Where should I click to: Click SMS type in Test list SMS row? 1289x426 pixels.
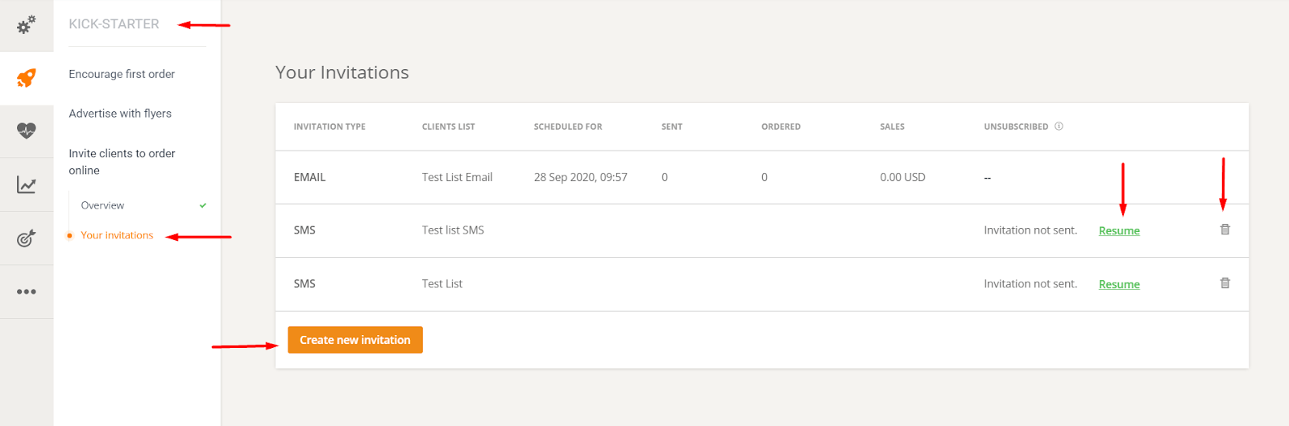[x=305, y=230]
